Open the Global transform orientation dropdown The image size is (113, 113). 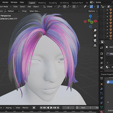point(49,7)
